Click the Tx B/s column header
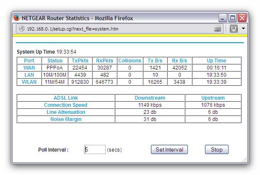Screen dimensions: 260x175 (155, 61)
